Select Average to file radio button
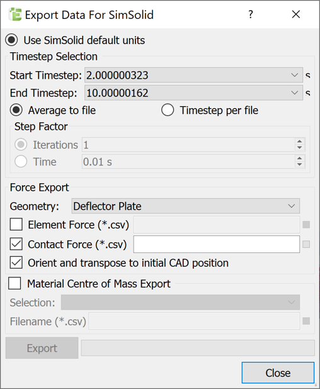This screenshot has height=389, width=320. tap(16, 110)
